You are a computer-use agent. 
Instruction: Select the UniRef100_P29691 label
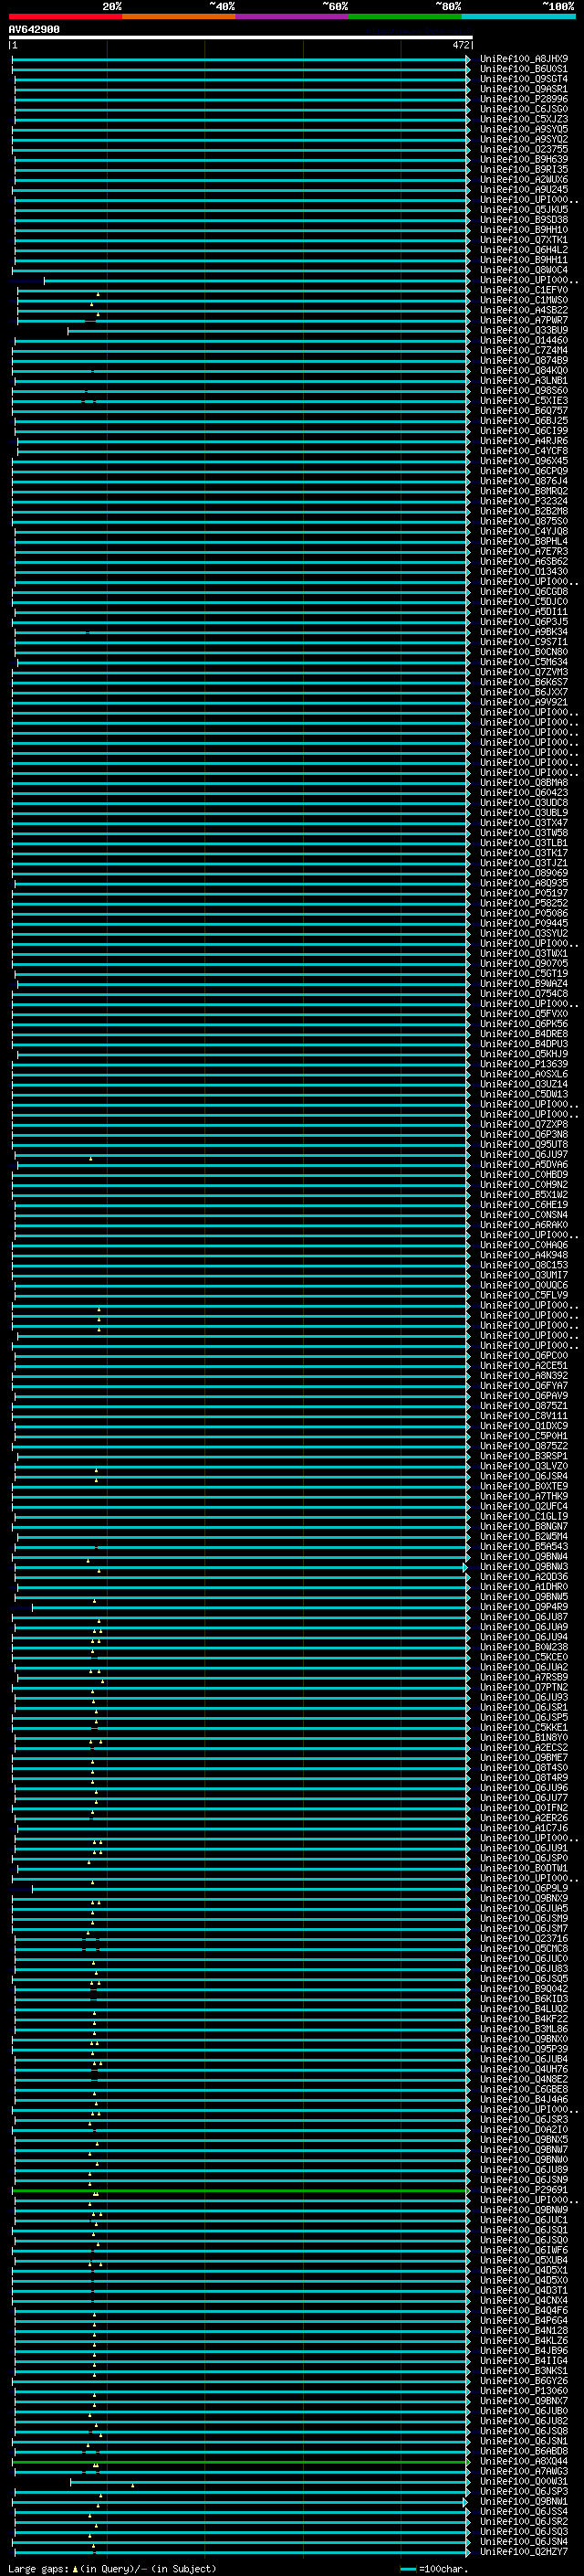(x=523, y=2189)
